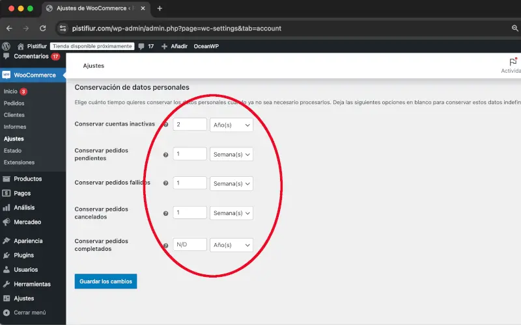Image resolution: width=521 pixels, height=325 pixels.
Task: Click help icon for Conservar pedidos cancelados
Action: [165, 214]
